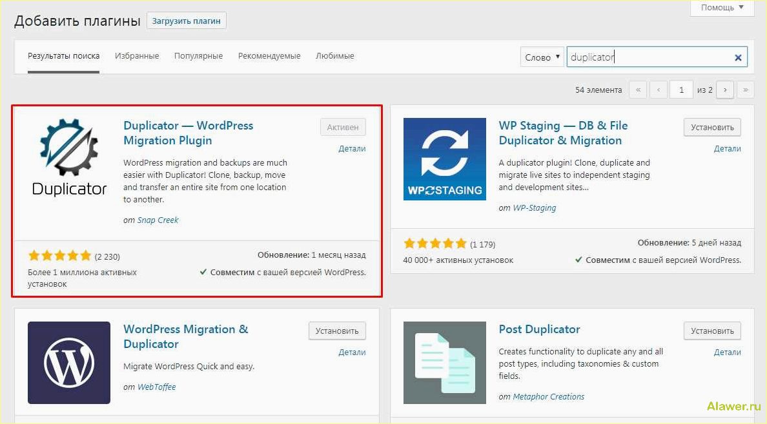Select the 'Более 1 миллиона активных установок' text
The height and width of the screenshot is (424, 767).
point(82,278)
